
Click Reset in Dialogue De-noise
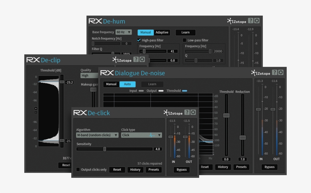pyautogui.click(x=205, y=167)
